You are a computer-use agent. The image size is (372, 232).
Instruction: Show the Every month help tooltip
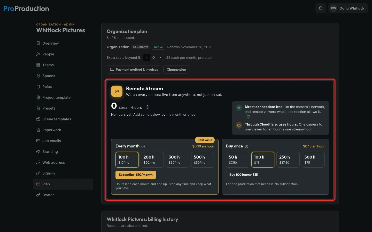click(x=143, y=146)
